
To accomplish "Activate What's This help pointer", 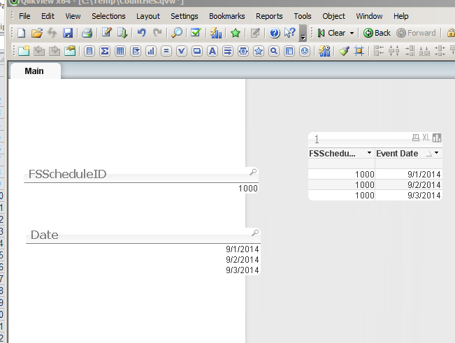I will 289,33.
